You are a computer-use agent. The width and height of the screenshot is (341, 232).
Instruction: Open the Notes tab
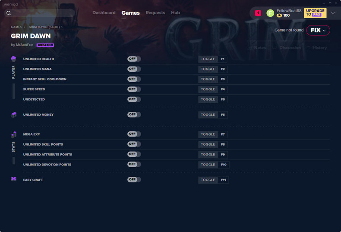[257, 48]
